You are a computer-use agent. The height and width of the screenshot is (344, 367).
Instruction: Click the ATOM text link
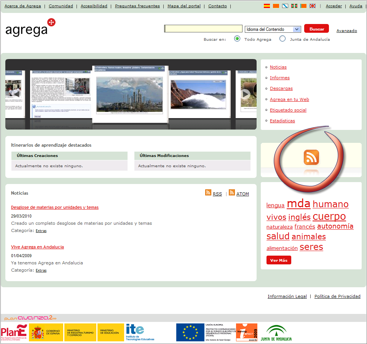point(243,194)
